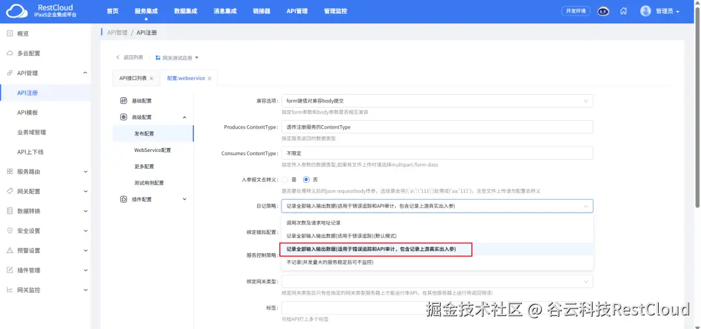701x329 pixels.
Task: Collapse the API管理 sidebar group
Action: pos(86,73)
